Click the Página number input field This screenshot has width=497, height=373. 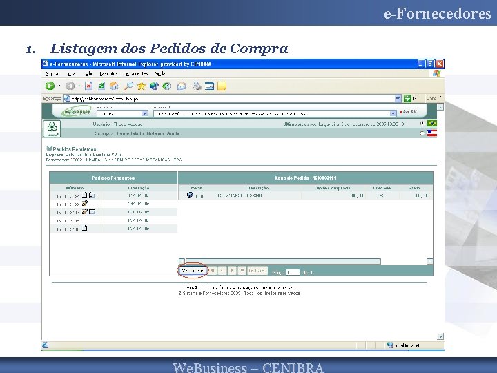pyautogui.click(x=293, y=272)
